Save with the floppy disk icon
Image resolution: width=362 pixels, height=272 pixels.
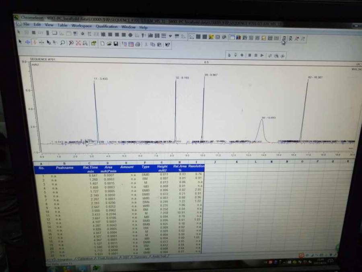[x=116, y=44]
